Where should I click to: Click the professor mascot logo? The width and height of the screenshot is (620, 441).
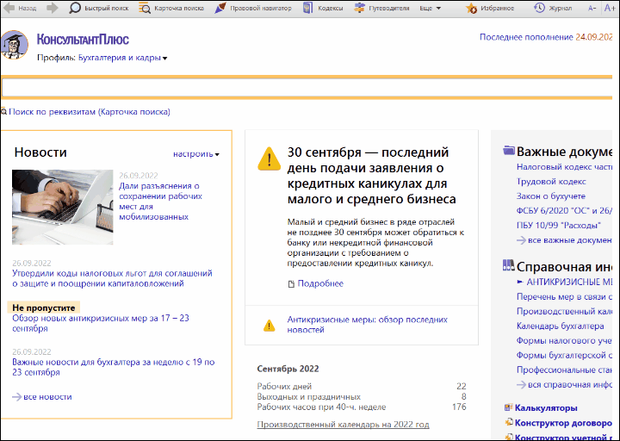pos(15,45)
